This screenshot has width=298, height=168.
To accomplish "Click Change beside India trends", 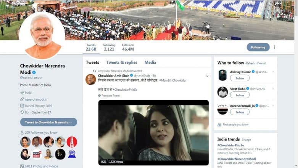I will coord(246,140).
